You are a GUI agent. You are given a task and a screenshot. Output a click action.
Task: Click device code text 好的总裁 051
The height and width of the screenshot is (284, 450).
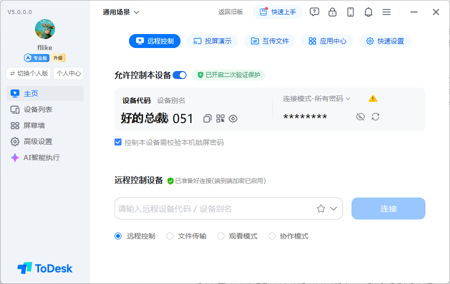click(x=156, y=118)
